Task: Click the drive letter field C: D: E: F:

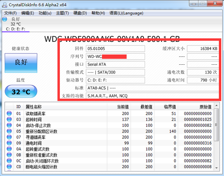Action: pos(115,80)
